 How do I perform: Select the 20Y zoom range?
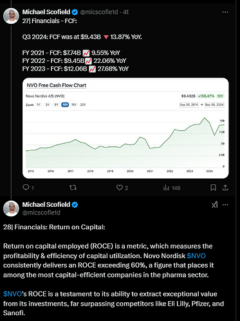pyautogui.click(x=83, y=105)
